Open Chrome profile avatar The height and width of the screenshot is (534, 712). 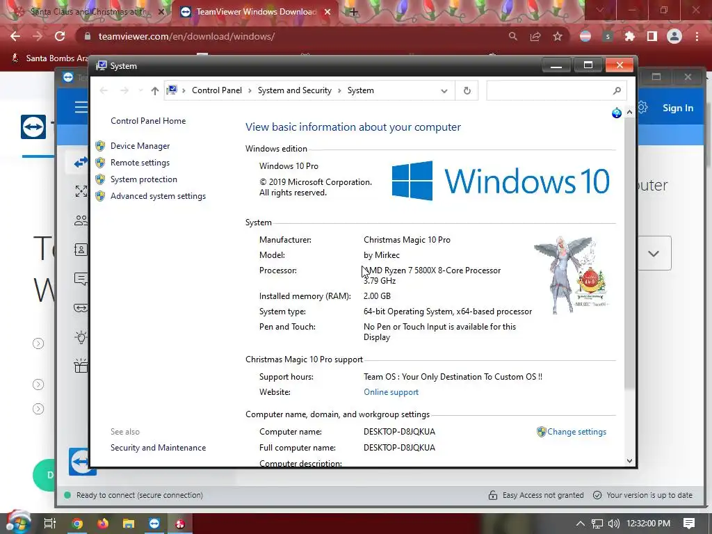674,36
